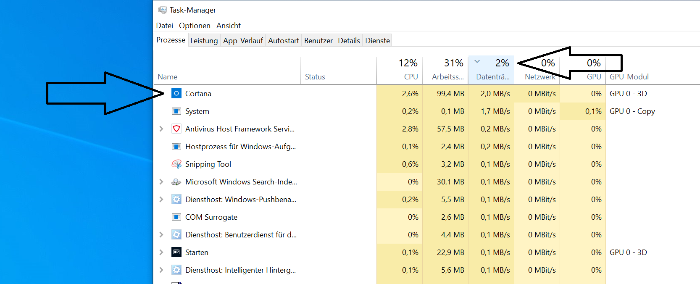The image size is (700, 284).
Task: Click Search-Indexer 30,1 MB memory value
Action: pos(450,182)
